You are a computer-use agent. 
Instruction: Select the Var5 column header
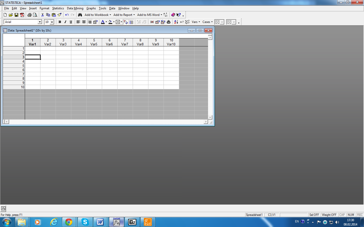click(x=94, y=42)
